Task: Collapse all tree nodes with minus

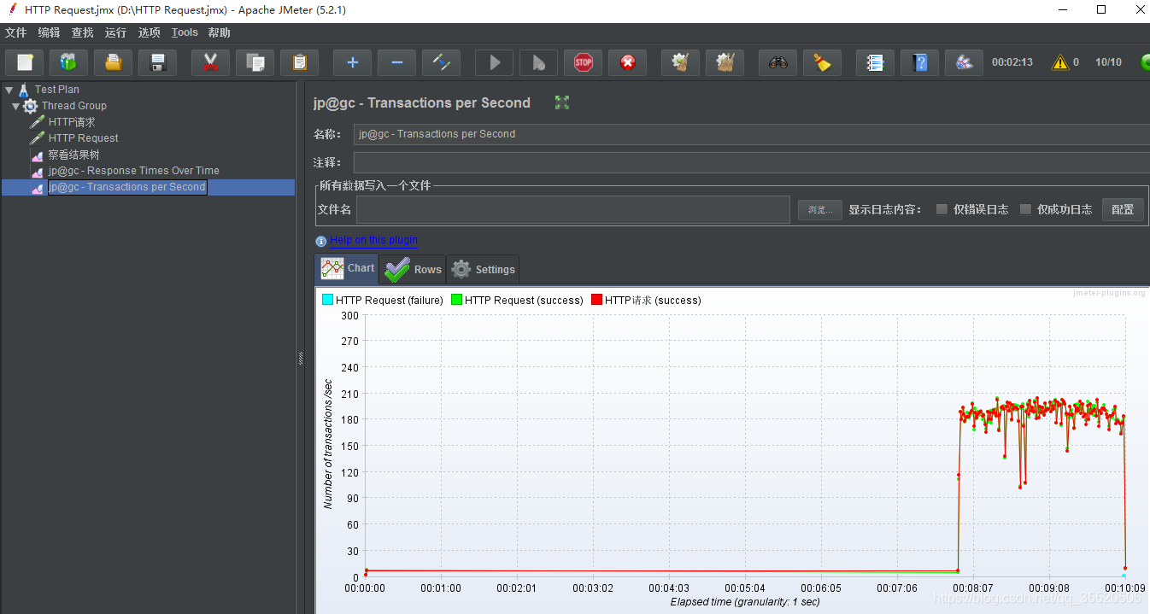Action: pos(396,62)
